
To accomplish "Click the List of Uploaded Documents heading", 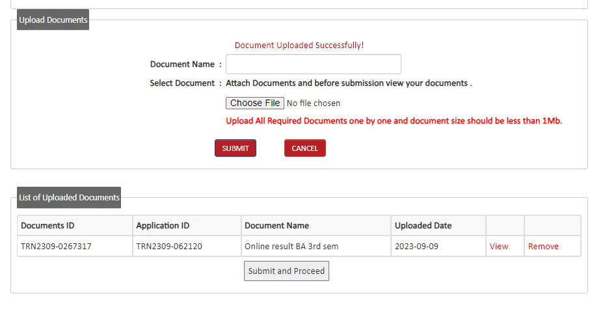I will point(69,197).
